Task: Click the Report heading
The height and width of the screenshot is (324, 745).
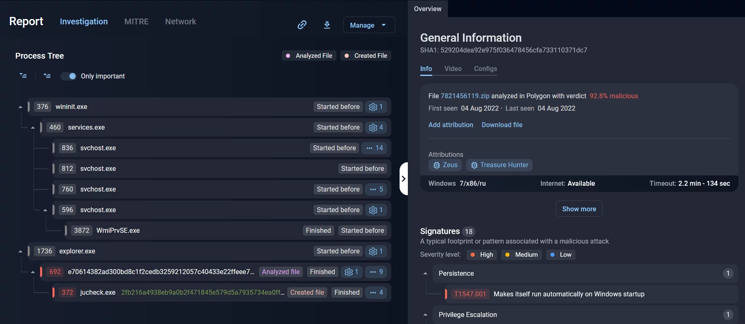Action: (x=26, y=21)
